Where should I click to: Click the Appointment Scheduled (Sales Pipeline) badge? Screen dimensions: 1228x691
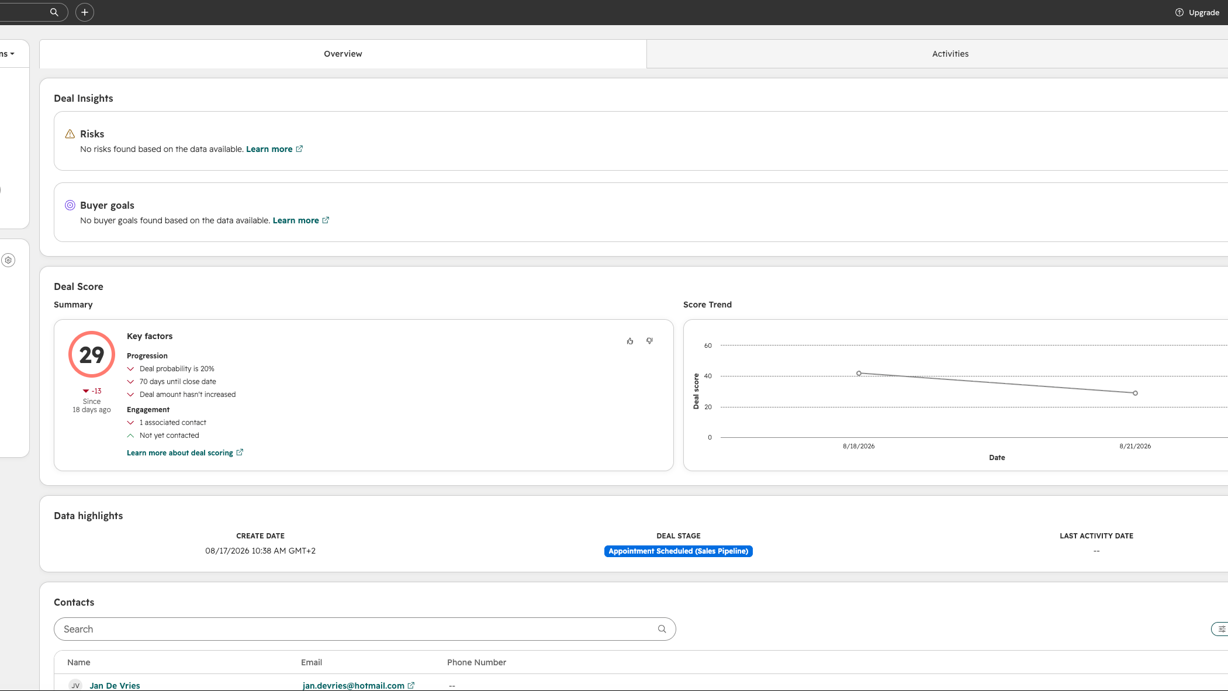click(x=679, y=551)
